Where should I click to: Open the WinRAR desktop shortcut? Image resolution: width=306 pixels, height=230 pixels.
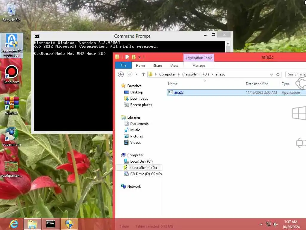[12, 106]
